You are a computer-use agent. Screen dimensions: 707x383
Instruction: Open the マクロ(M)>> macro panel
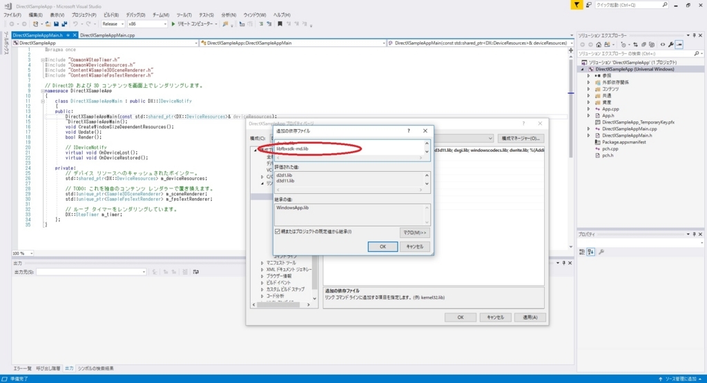click(x=414, y=233)
